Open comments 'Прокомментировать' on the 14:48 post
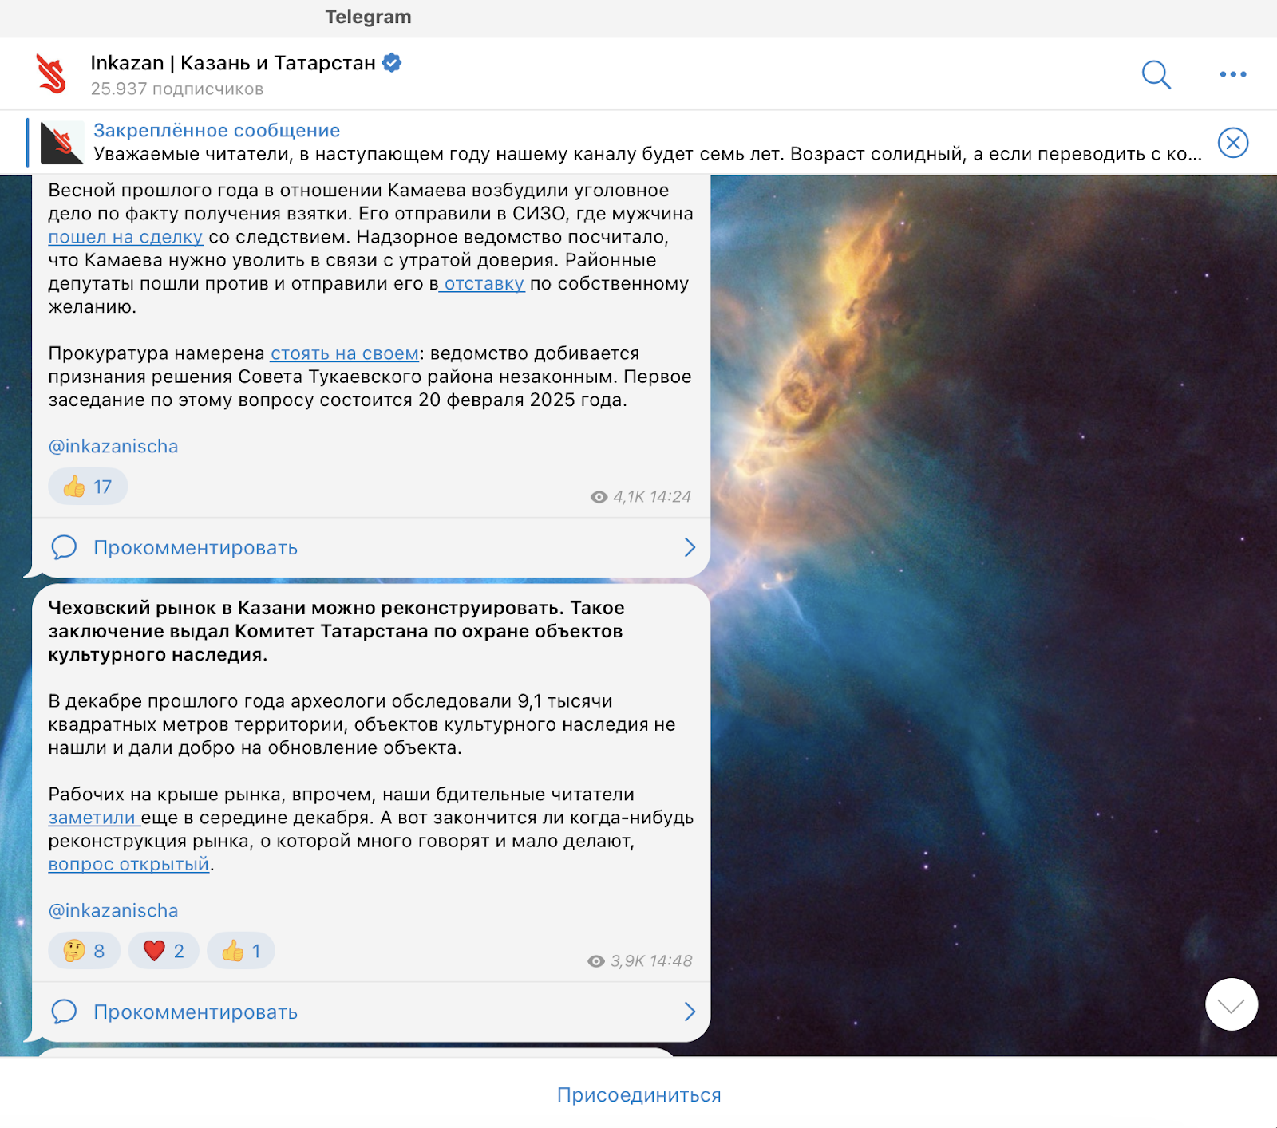This screenshot has width=1277, height=1128. point(196,1012)
